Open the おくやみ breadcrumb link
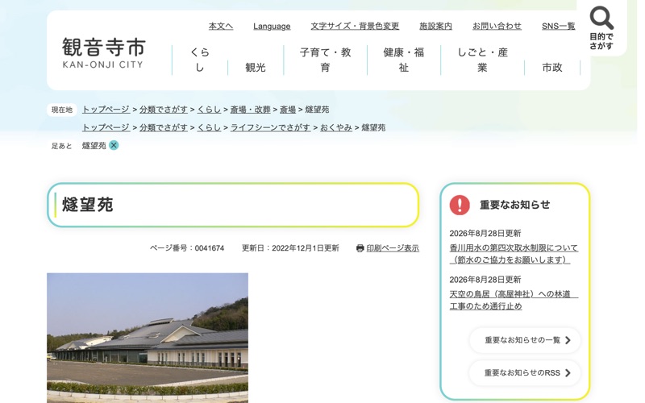645x403 pixels. coord(336,127)
